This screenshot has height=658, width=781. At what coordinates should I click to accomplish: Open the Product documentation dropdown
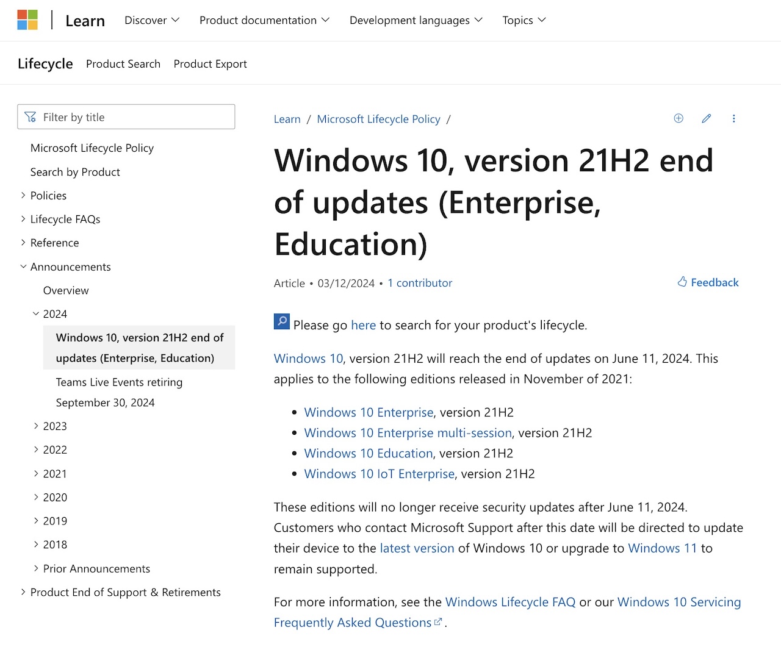click(264, 20)
